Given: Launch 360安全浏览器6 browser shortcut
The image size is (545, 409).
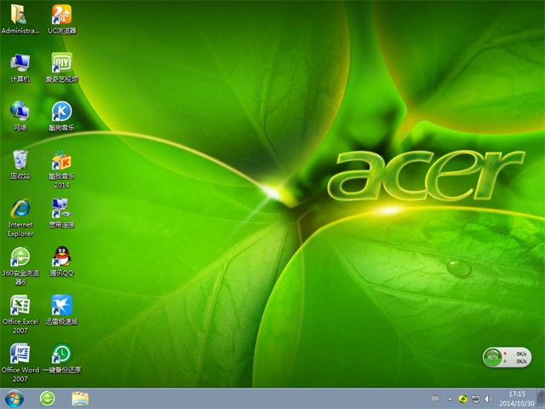Looking at the screenshot, I should (x=19, y=257).
